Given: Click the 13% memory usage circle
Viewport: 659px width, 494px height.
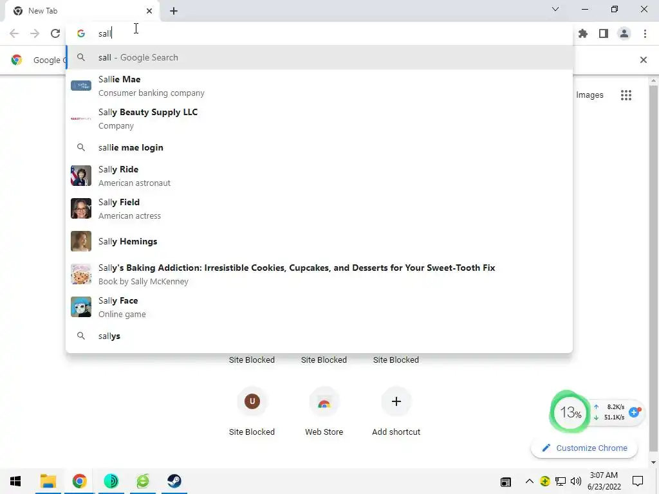Looking at the screenshot, I should [x=570, y=412].
